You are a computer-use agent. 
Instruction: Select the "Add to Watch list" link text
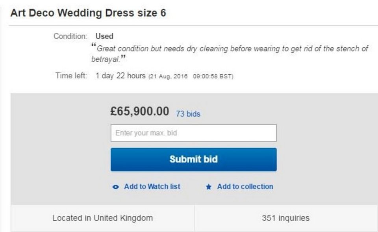[152, 187]
